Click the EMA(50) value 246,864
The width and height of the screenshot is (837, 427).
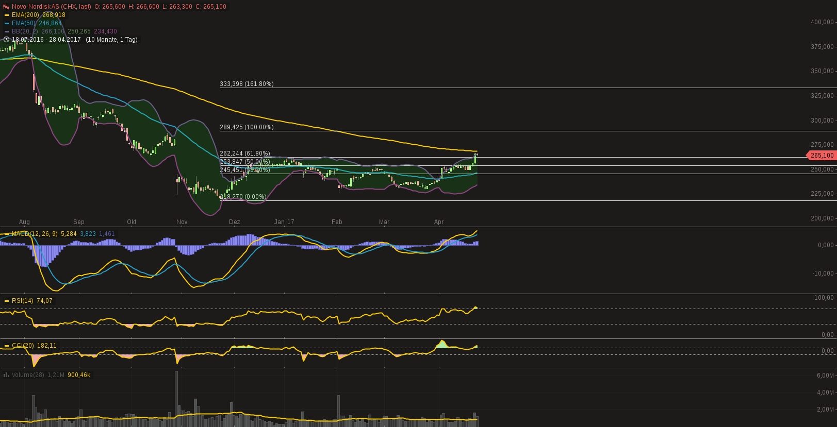50,23
